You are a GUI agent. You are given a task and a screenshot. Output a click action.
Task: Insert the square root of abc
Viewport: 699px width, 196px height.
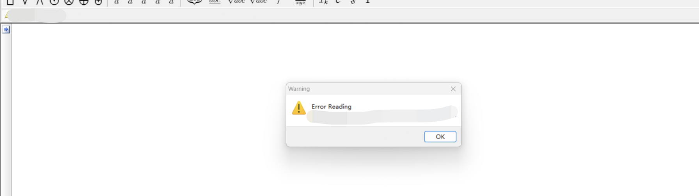(236, 2)
